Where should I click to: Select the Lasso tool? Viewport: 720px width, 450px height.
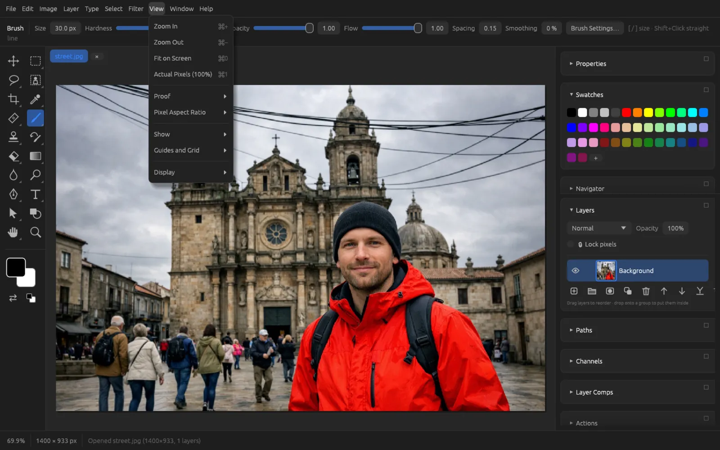tap(13, 80)
